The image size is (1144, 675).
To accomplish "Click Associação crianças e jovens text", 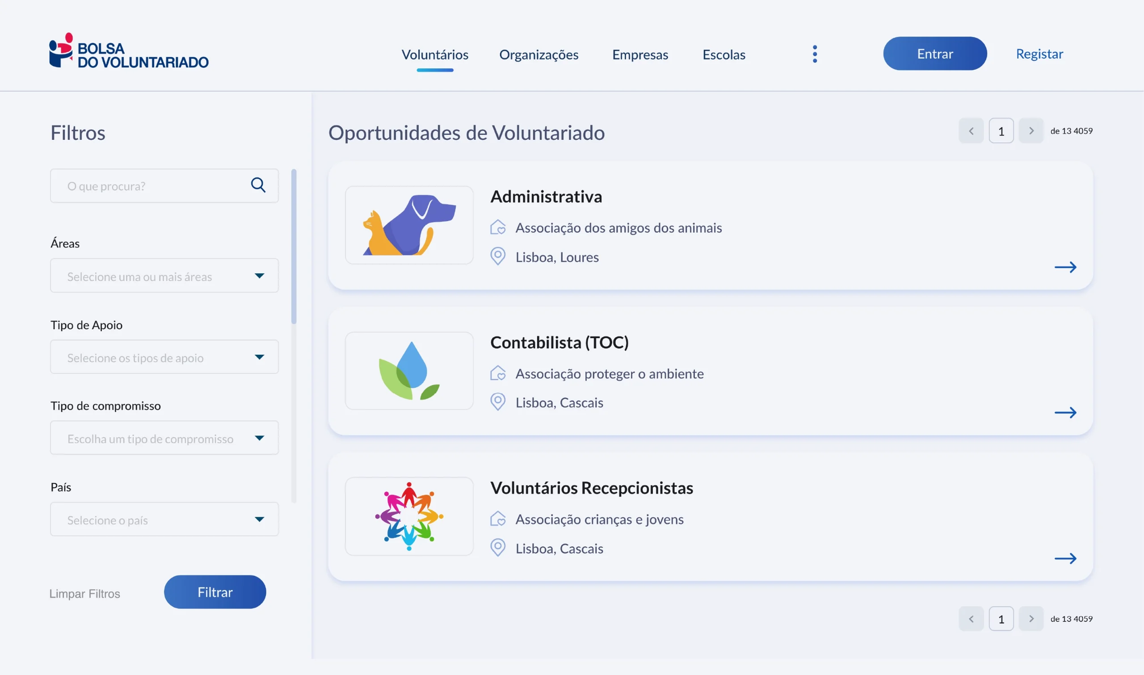I will (600, 519).
